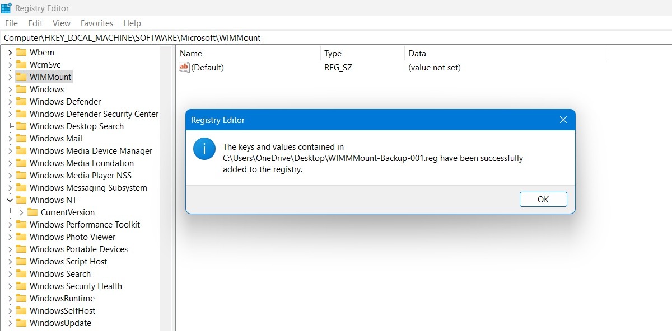Click the ab icon beside (Default) value

(x=184, y=67)
